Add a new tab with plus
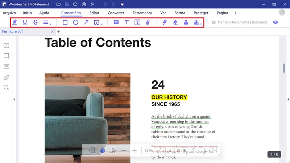Screen dimensions: 290x163 pyautogui.click(x=58, y=32)
